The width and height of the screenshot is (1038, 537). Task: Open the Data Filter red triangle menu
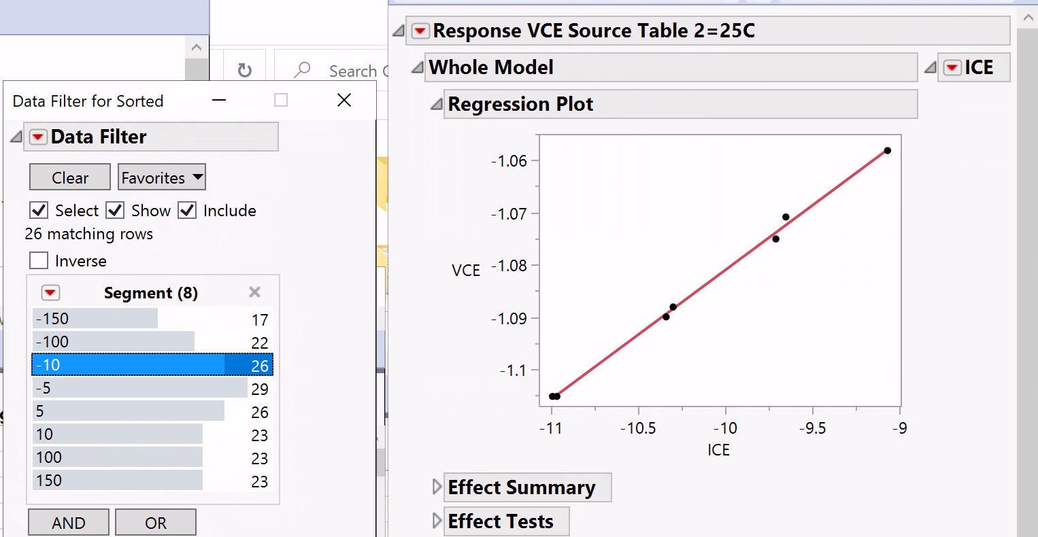[x=38, y=137]
